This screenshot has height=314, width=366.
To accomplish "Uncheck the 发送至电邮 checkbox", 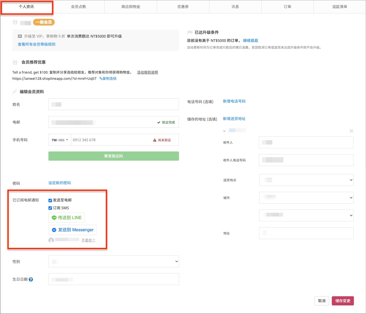I will (50, 200).
